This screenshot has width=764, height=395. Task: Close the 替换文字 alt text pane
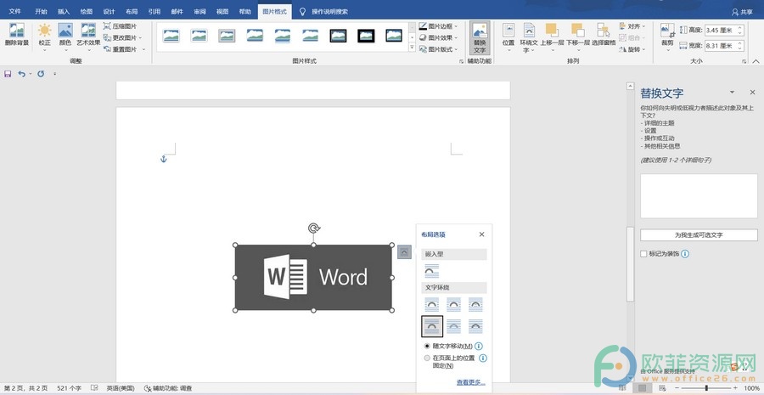753,92
